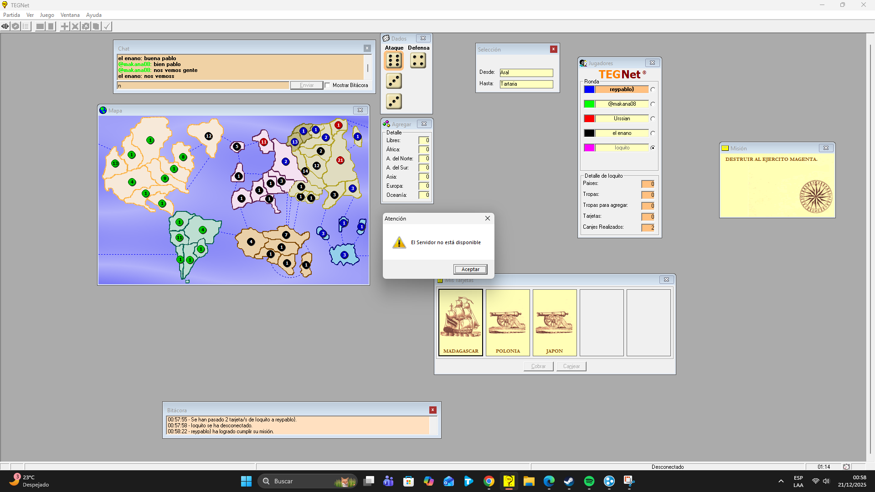Image resolution: width=875 pixels, height=492 pixels.
Task: Select el enano's radio button
Action: [653, 133]
